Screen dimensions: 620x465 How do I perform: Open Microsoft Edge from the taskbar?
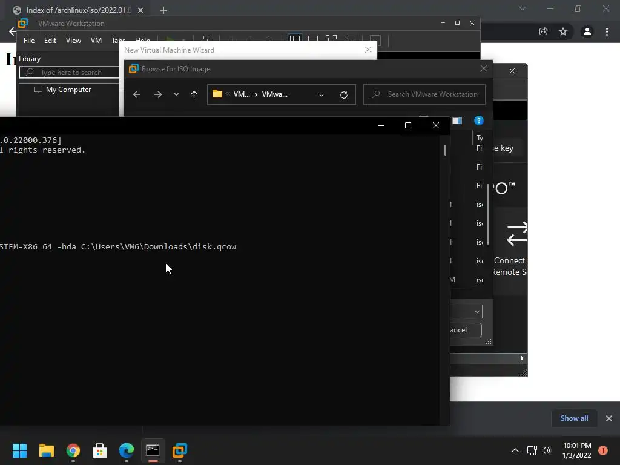(127, 450)
